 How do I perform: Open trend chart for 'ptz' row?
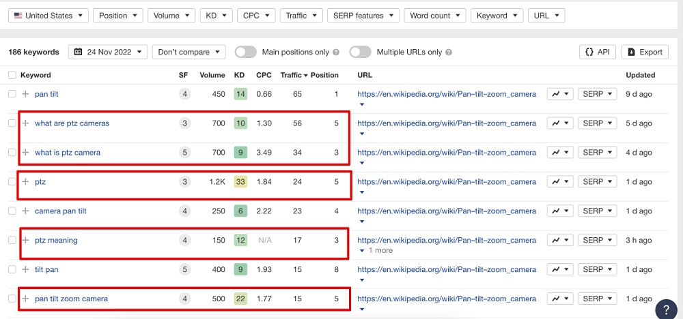pyautogui.click(x=560, y=182)
